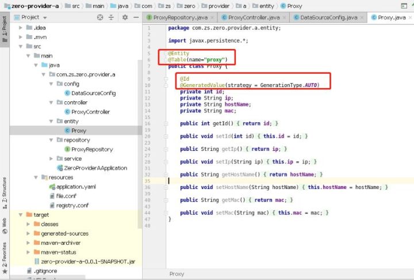414x280 pixels.
Task: Click the Proxy breadcrumb below the editor
Action: tap(177, 274)
